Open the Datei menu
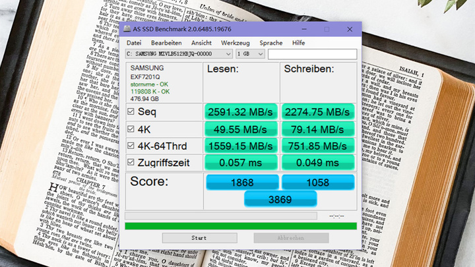The image size is (475, 267). [x=134, y=42]
